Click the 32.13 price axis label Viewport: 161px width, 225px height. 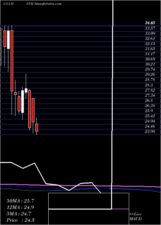(x=150, y=44)
